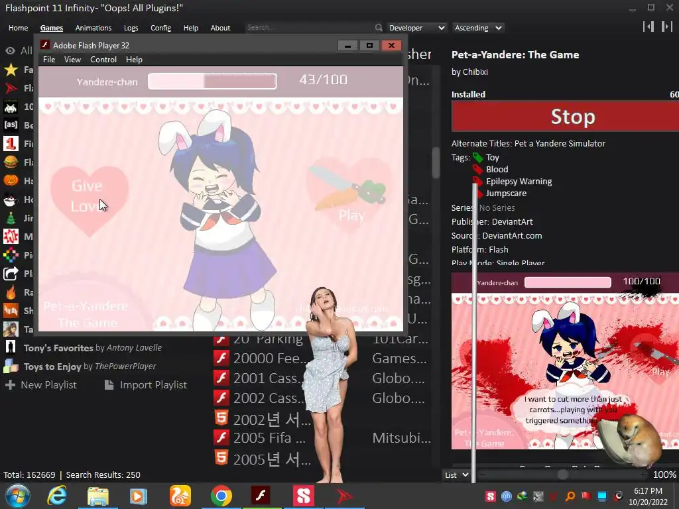Switch to the Logs tab
This screenshot has width=679, height=509.
131,28
